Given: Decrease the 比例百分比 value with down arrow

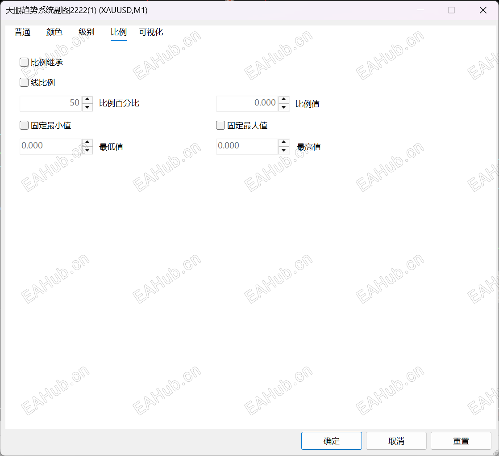Looking at the screenshot, I should [87, 107].
